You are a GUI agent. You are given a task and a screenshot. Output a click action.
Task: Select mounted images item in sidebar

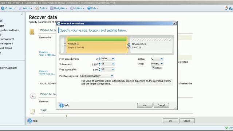[x=6, y=48]
